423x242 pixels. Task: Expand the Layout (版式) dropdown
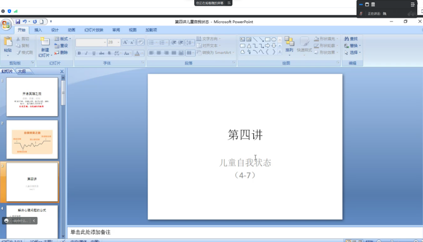click(x=63, y=39)
